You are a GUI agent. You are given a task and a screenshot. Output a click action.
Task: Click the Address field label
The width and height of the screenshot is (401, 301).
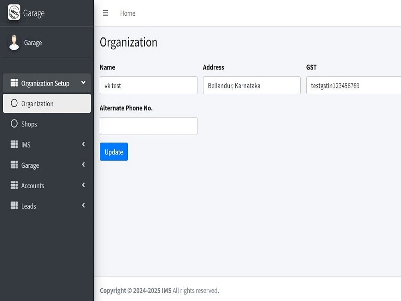[214, 67]
